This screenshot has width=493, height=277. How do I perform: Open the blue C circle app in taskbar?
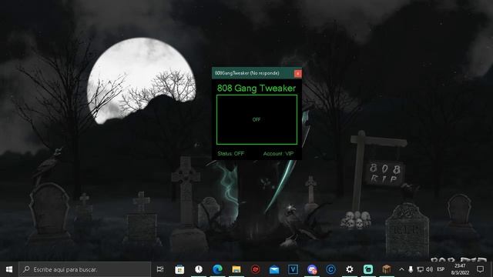(x=330, y=269)
